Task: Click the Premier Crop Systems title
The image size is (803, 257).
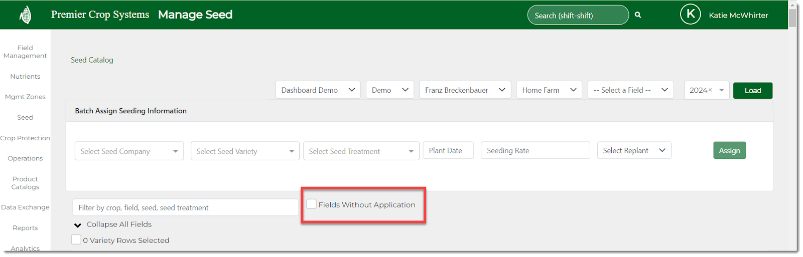Action: click(x=100, y=15)
